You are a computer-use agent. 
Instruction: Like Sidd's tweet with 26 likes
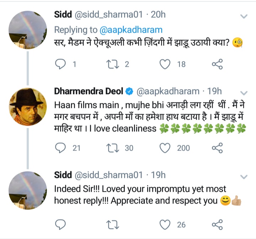165,224
